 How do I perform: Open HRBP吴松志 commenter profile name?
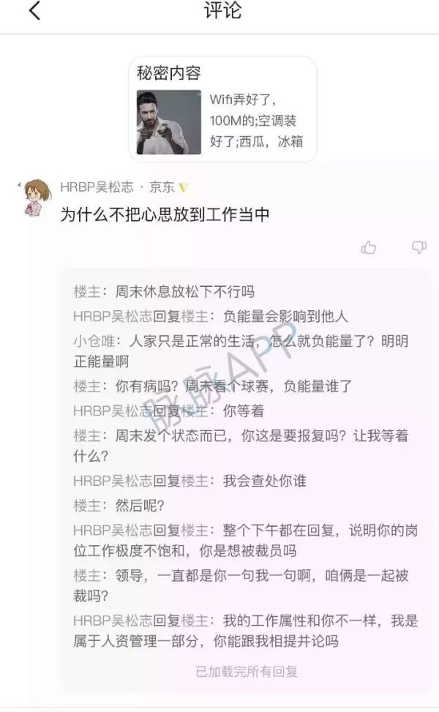coord(97,187)
